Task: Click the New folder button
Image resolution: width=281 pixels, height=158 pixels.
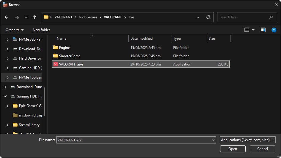Action: tap(41, 30)
